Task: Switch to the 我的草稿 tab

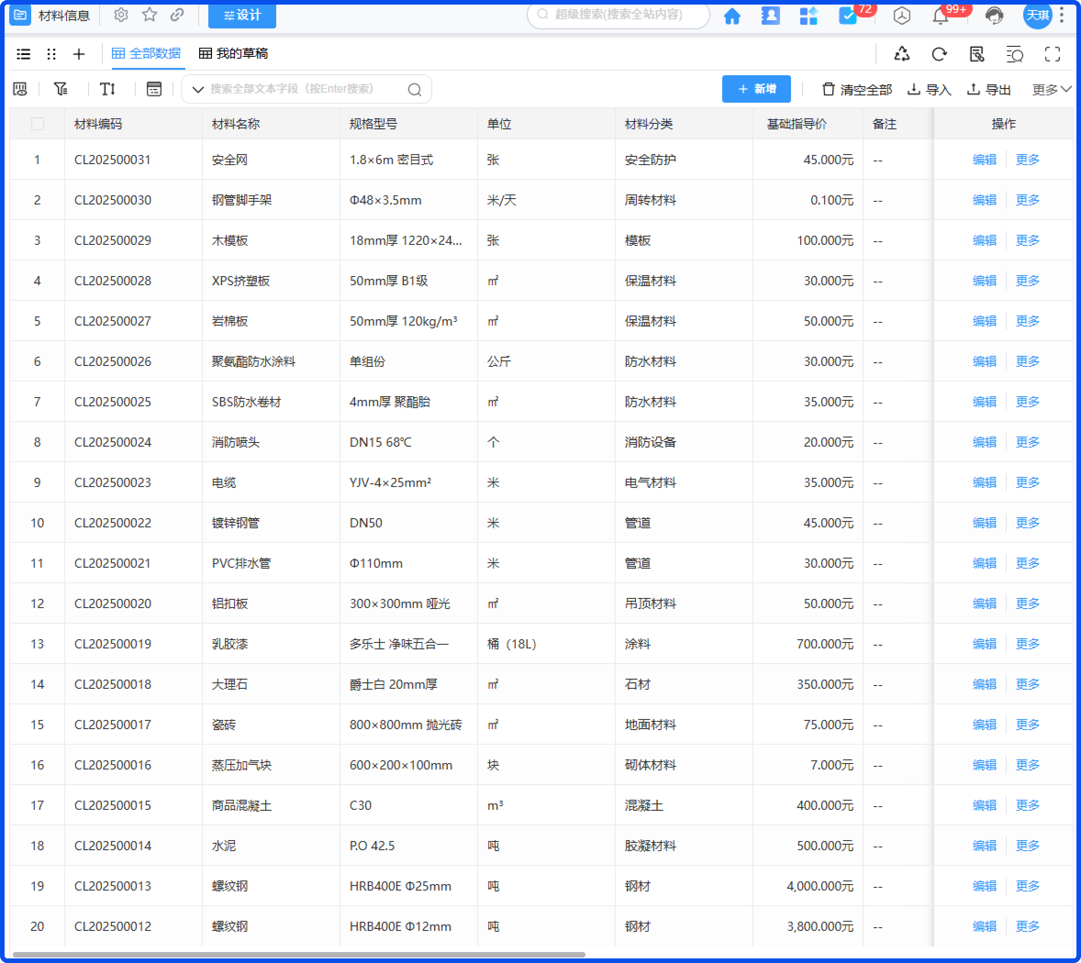Action: 234,54
